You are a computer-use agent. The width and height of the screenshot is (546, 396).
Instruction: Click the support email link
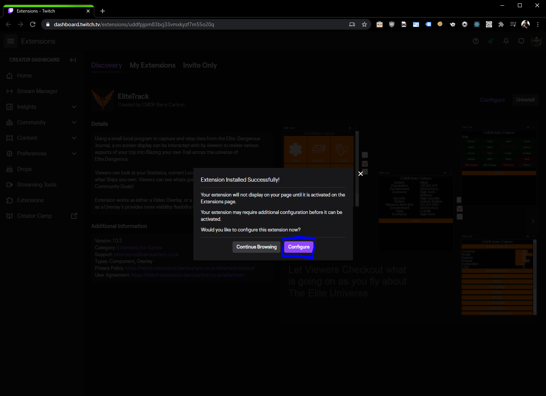146,255
